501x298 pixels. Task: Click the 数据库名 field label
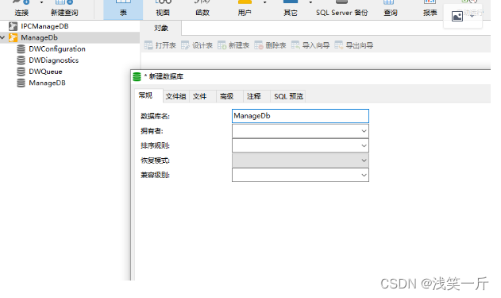pyautogui.click(x=155, y=116)
